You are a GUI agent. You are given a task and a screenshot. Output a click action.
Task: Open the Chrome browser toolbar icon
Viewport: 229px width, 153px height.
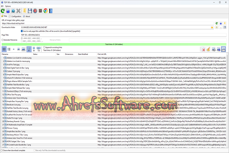[45, 11]
